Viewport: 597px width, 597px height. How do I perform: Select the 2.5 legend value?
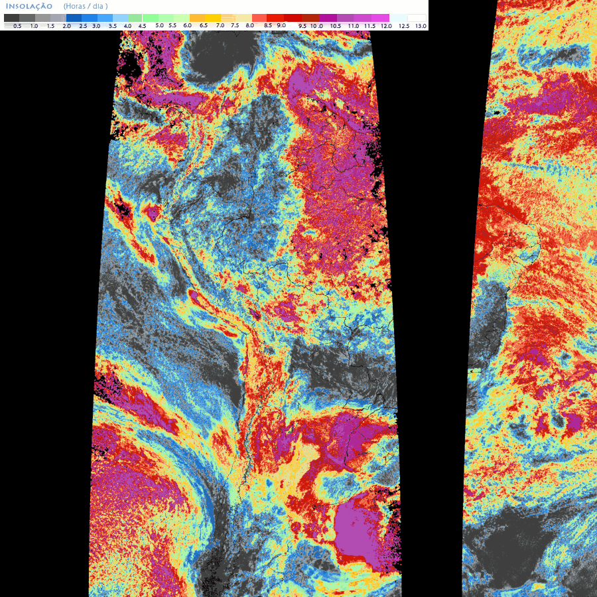[x=83, y=27]
